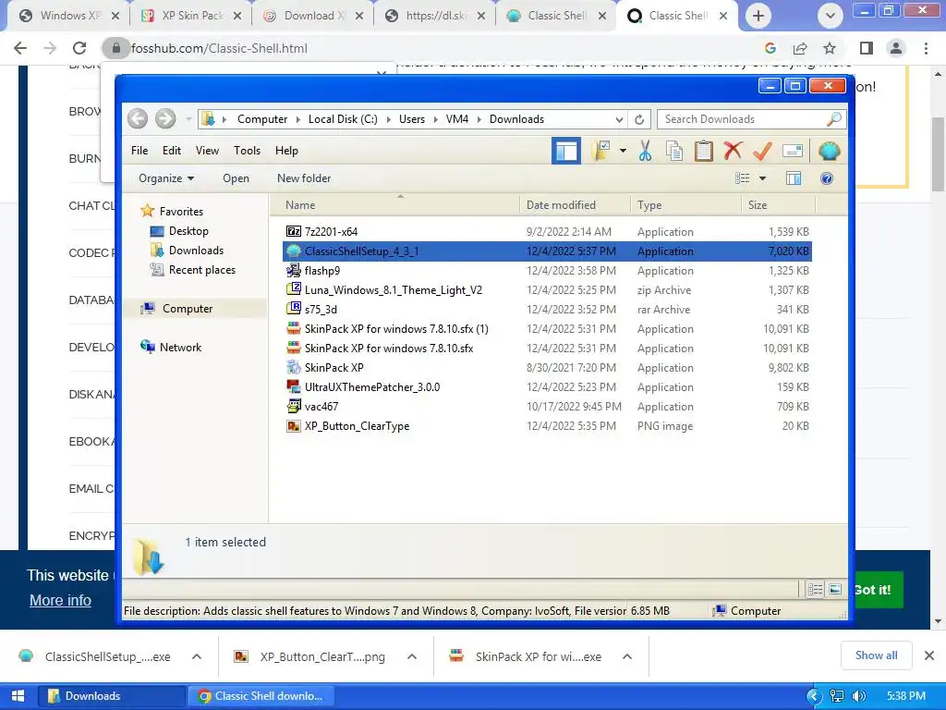Sort by Date modified column
This screenshot has width=946, height=710.
575,204
